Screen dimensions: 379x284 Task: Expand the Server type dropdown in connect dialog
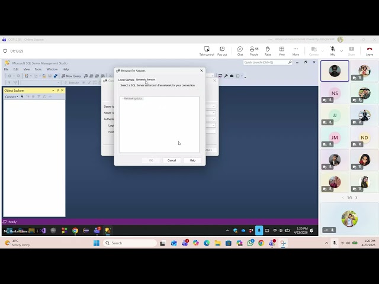(213, 106)
